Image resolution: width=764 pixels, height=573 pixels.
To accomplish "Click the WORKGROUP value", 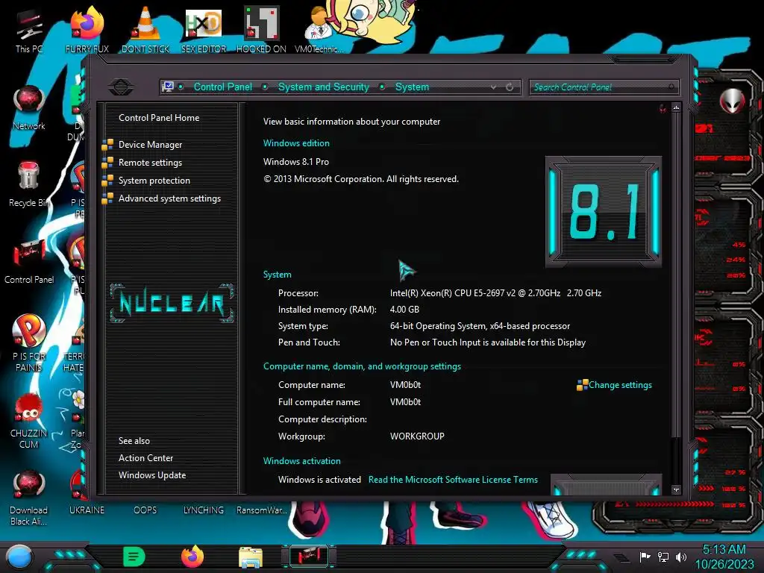I will point(417,436).
